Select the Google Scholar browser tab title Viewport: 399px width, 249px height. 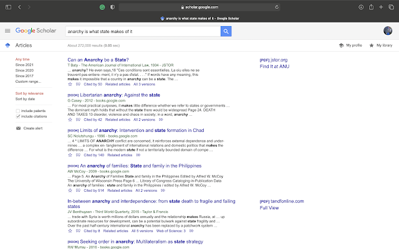coord(199,18)
